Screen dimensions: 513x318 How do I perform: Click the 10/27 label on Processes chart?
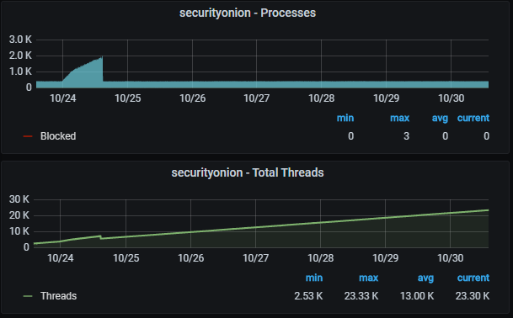click(256, 98)
